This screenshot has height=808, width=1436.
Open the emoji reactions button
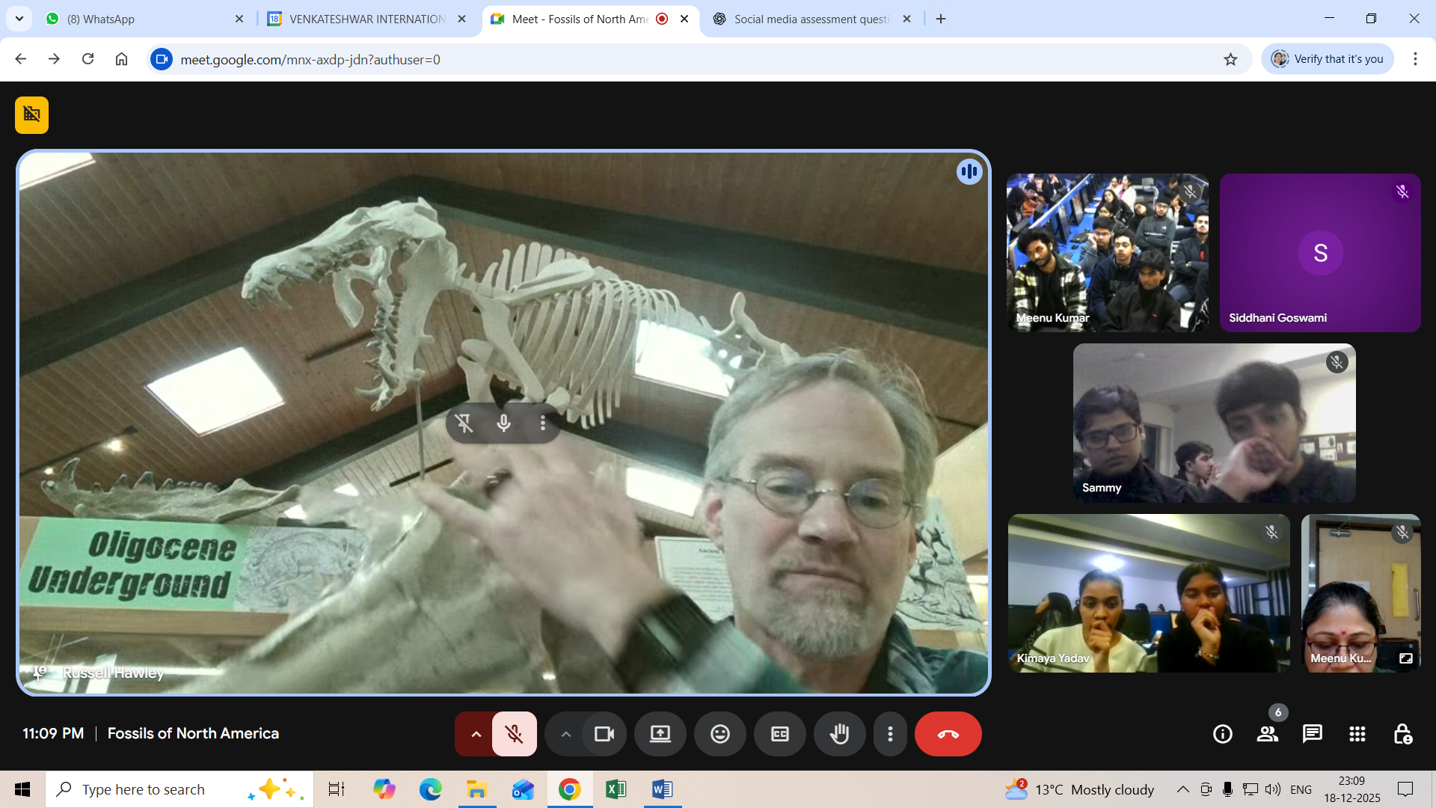point(719,734)
